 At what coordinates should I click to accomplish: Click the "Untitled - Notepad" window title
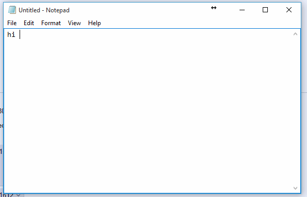44,10
